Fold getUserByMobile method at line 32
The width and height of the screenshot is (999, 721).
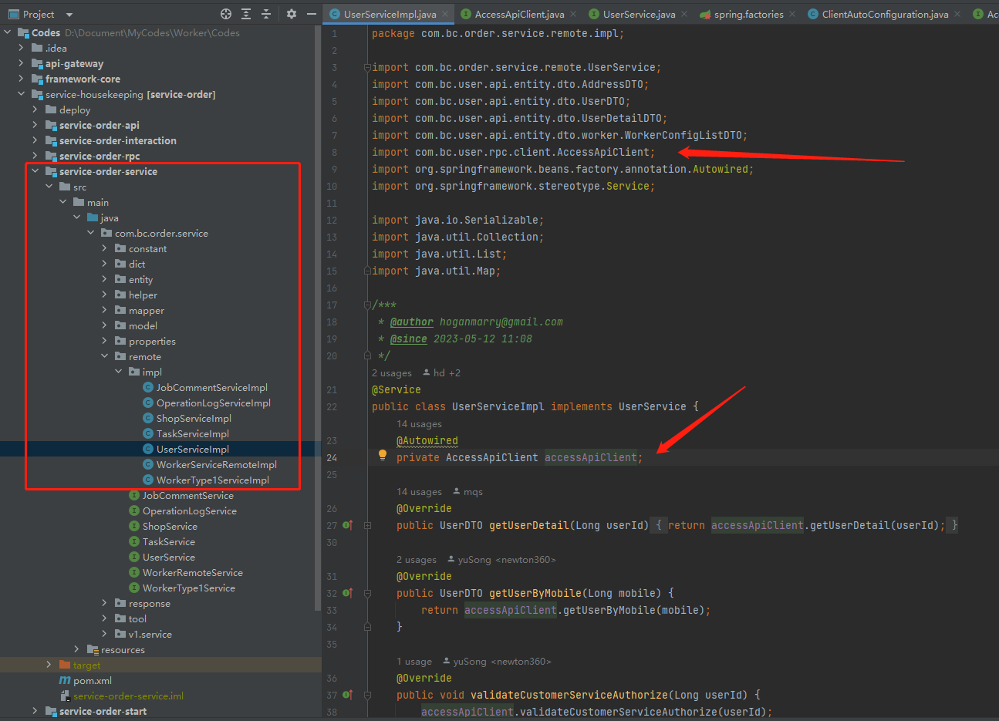[x=367, y=593]
